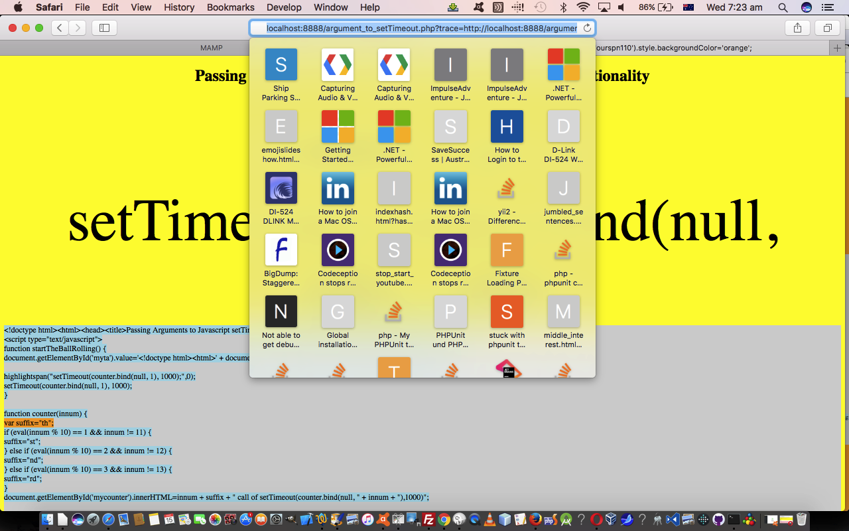Open the Share menu in toolbar
This screenshot has width=849, height=531.
(x=797, y=28)
